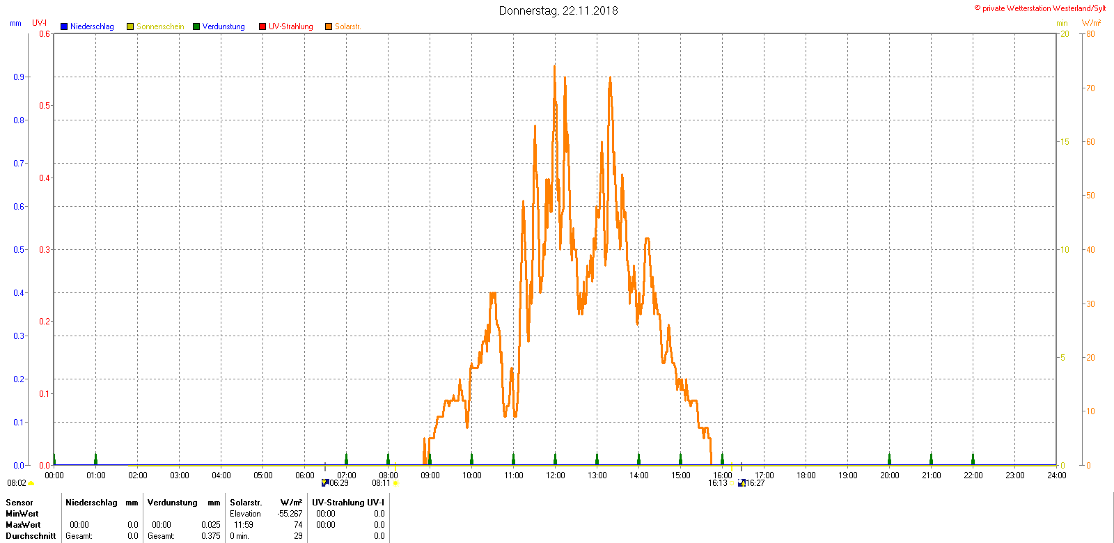The height and width of the screenshot is (543, 1114).
Task: Click the Elevation value -55.267
Action: (x=290, y=514)
